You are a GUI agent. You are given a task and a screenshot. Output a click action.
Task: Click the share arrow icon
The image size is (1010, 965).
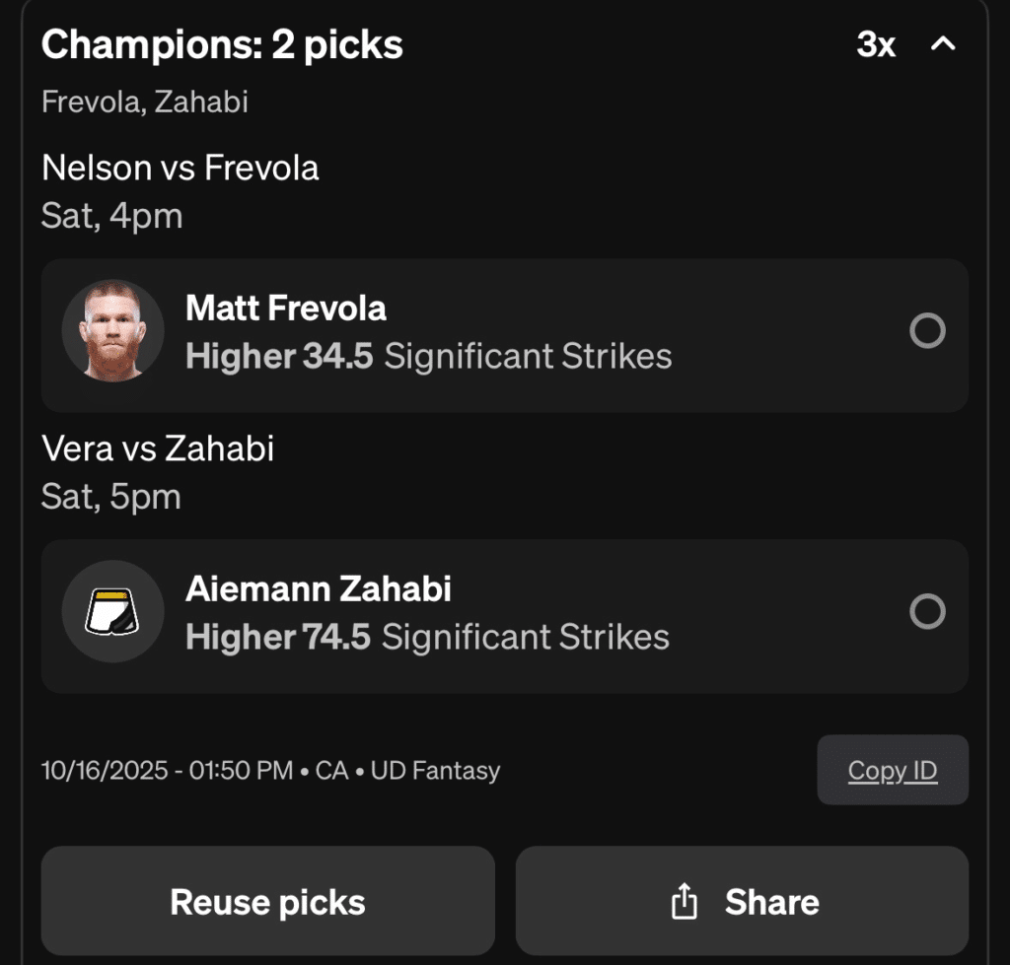(x=684, y=901)
